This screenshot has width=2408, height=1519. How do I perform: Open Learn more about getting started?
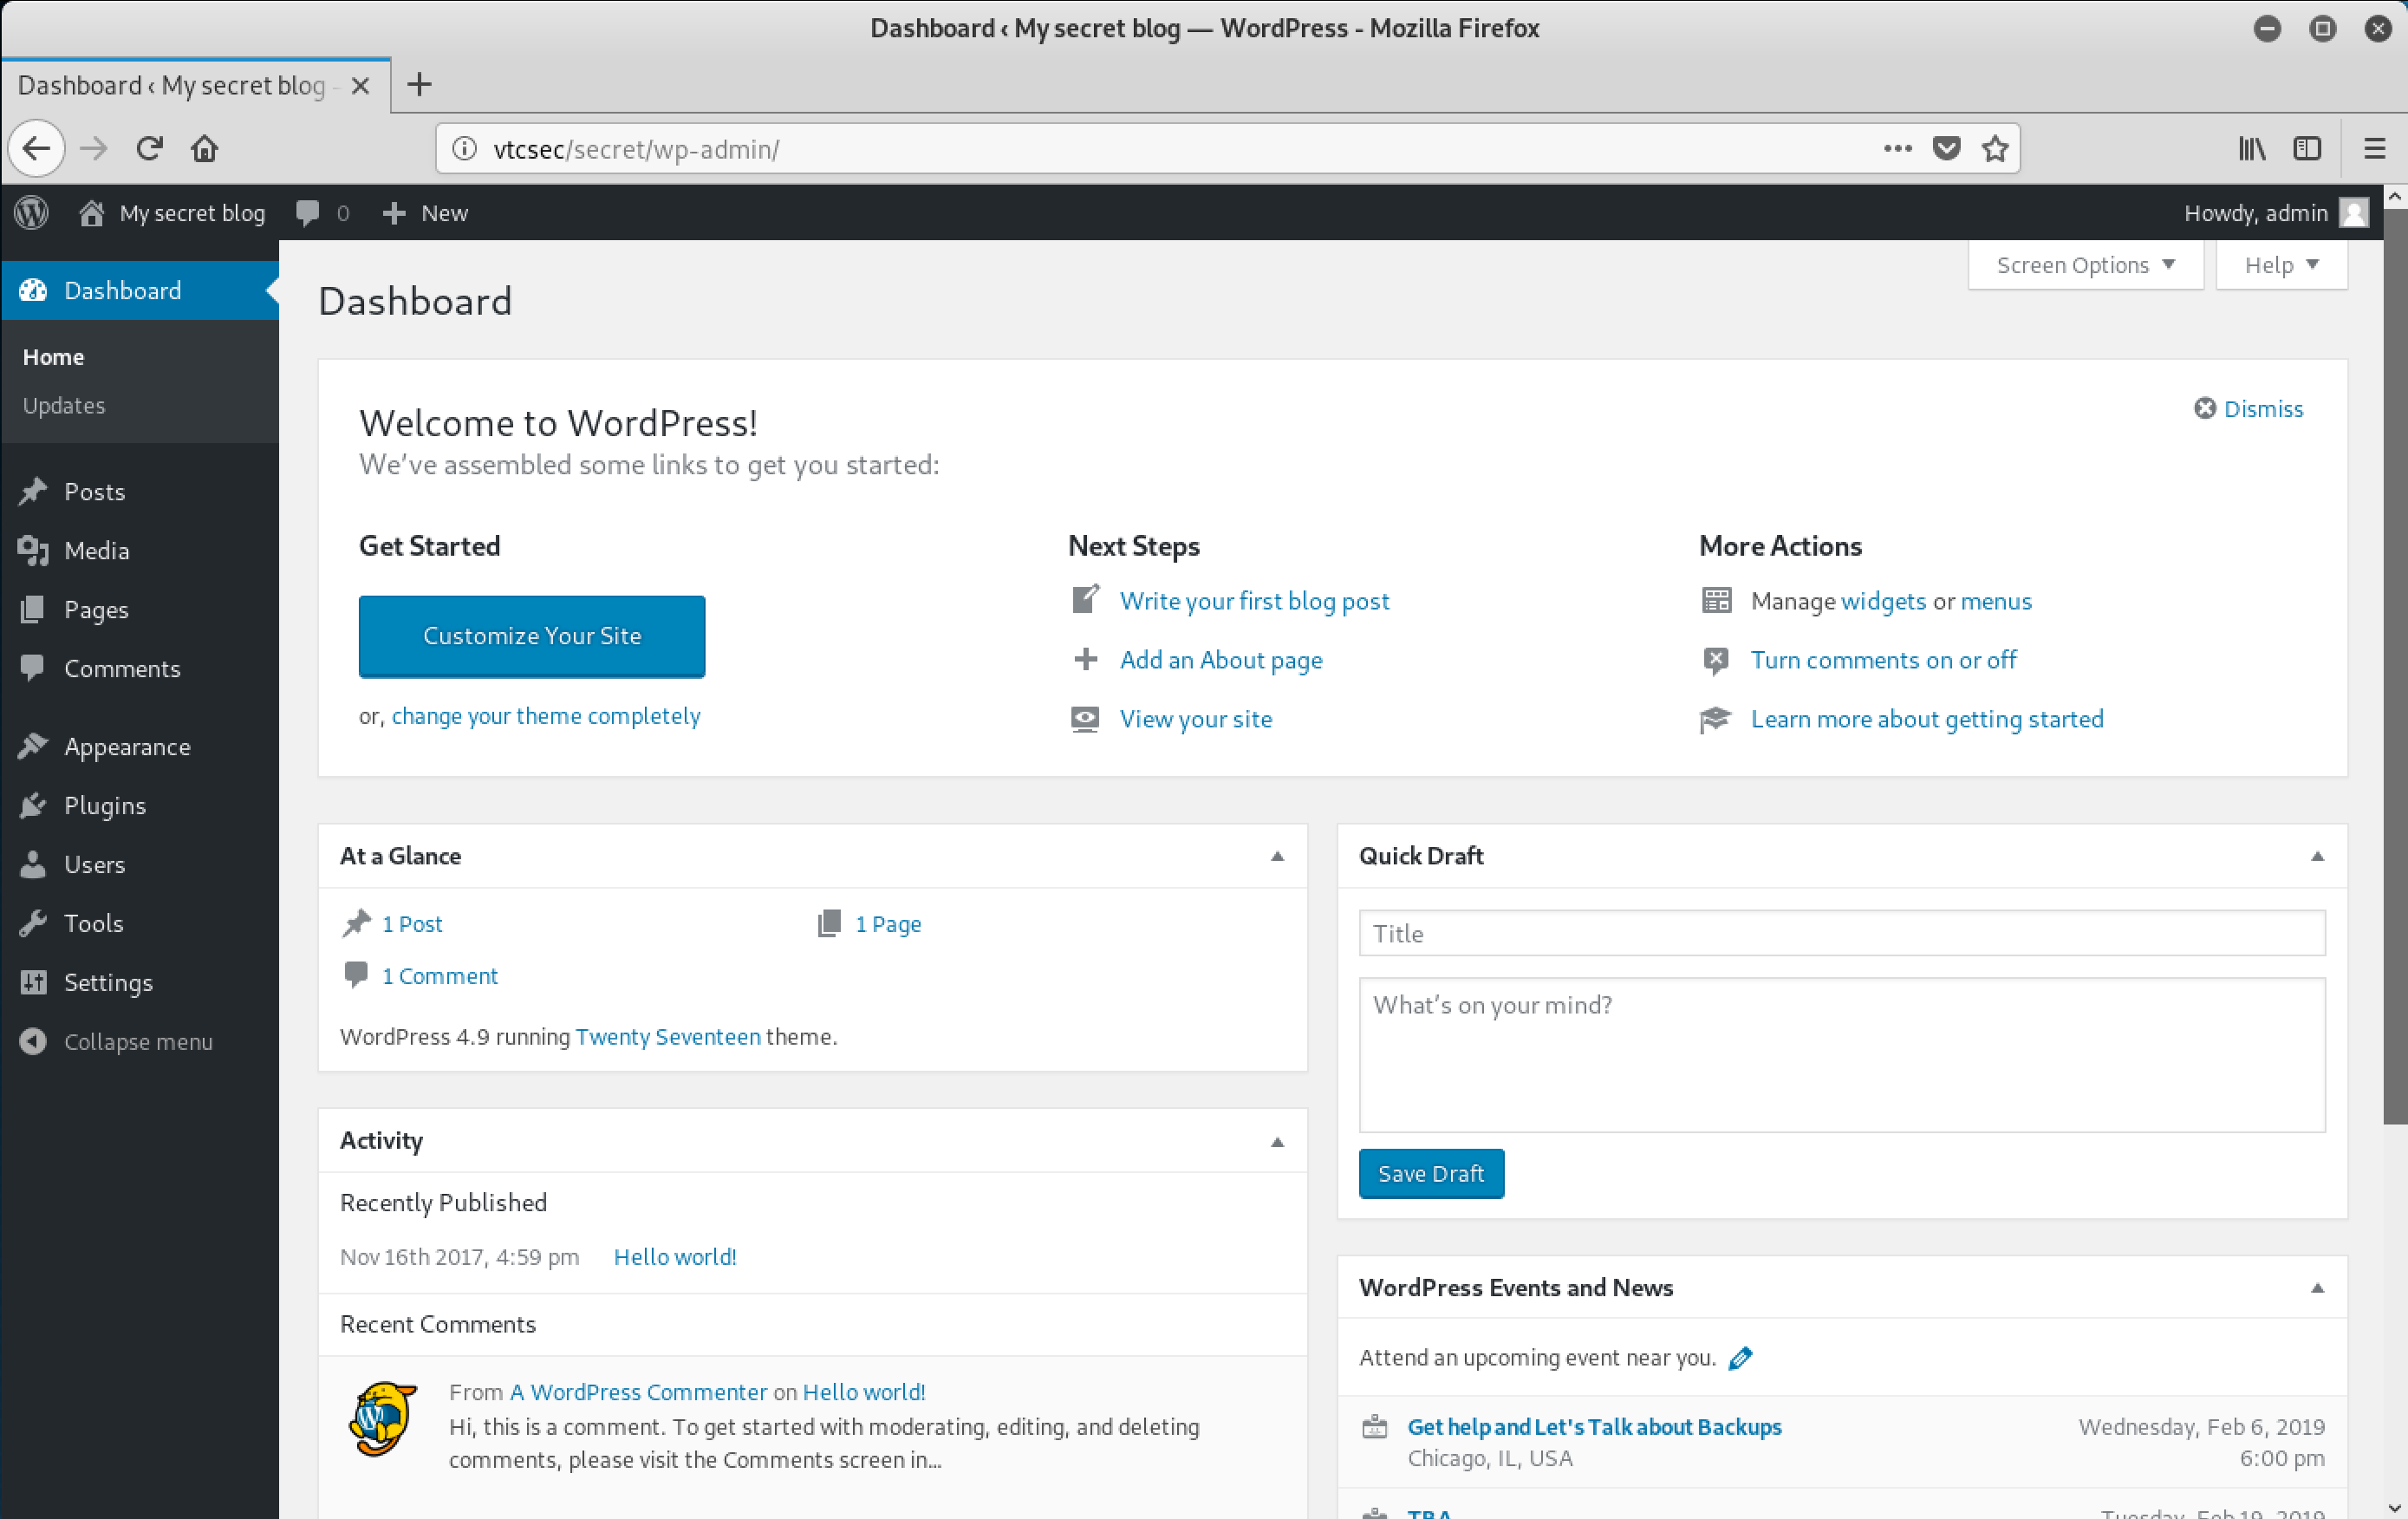click(1927, 719)
